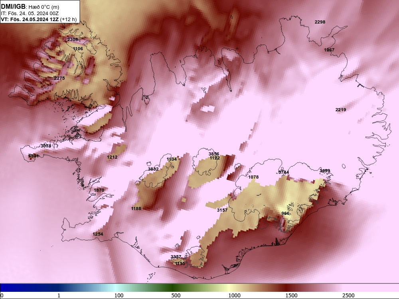Click the 1254 label on Reykjanes
Viewport: 399px width, 299px height.
click(98, 234)
